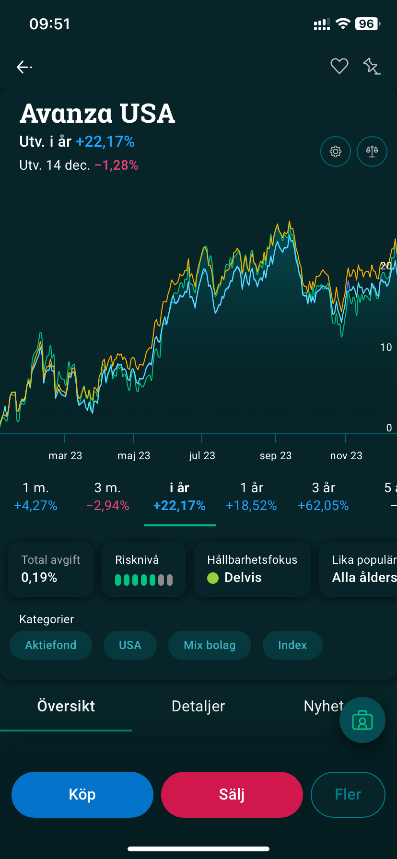Open the compare scales icon
The height and width of the screenshot is (859, 397).
click(x=372, y=151)
